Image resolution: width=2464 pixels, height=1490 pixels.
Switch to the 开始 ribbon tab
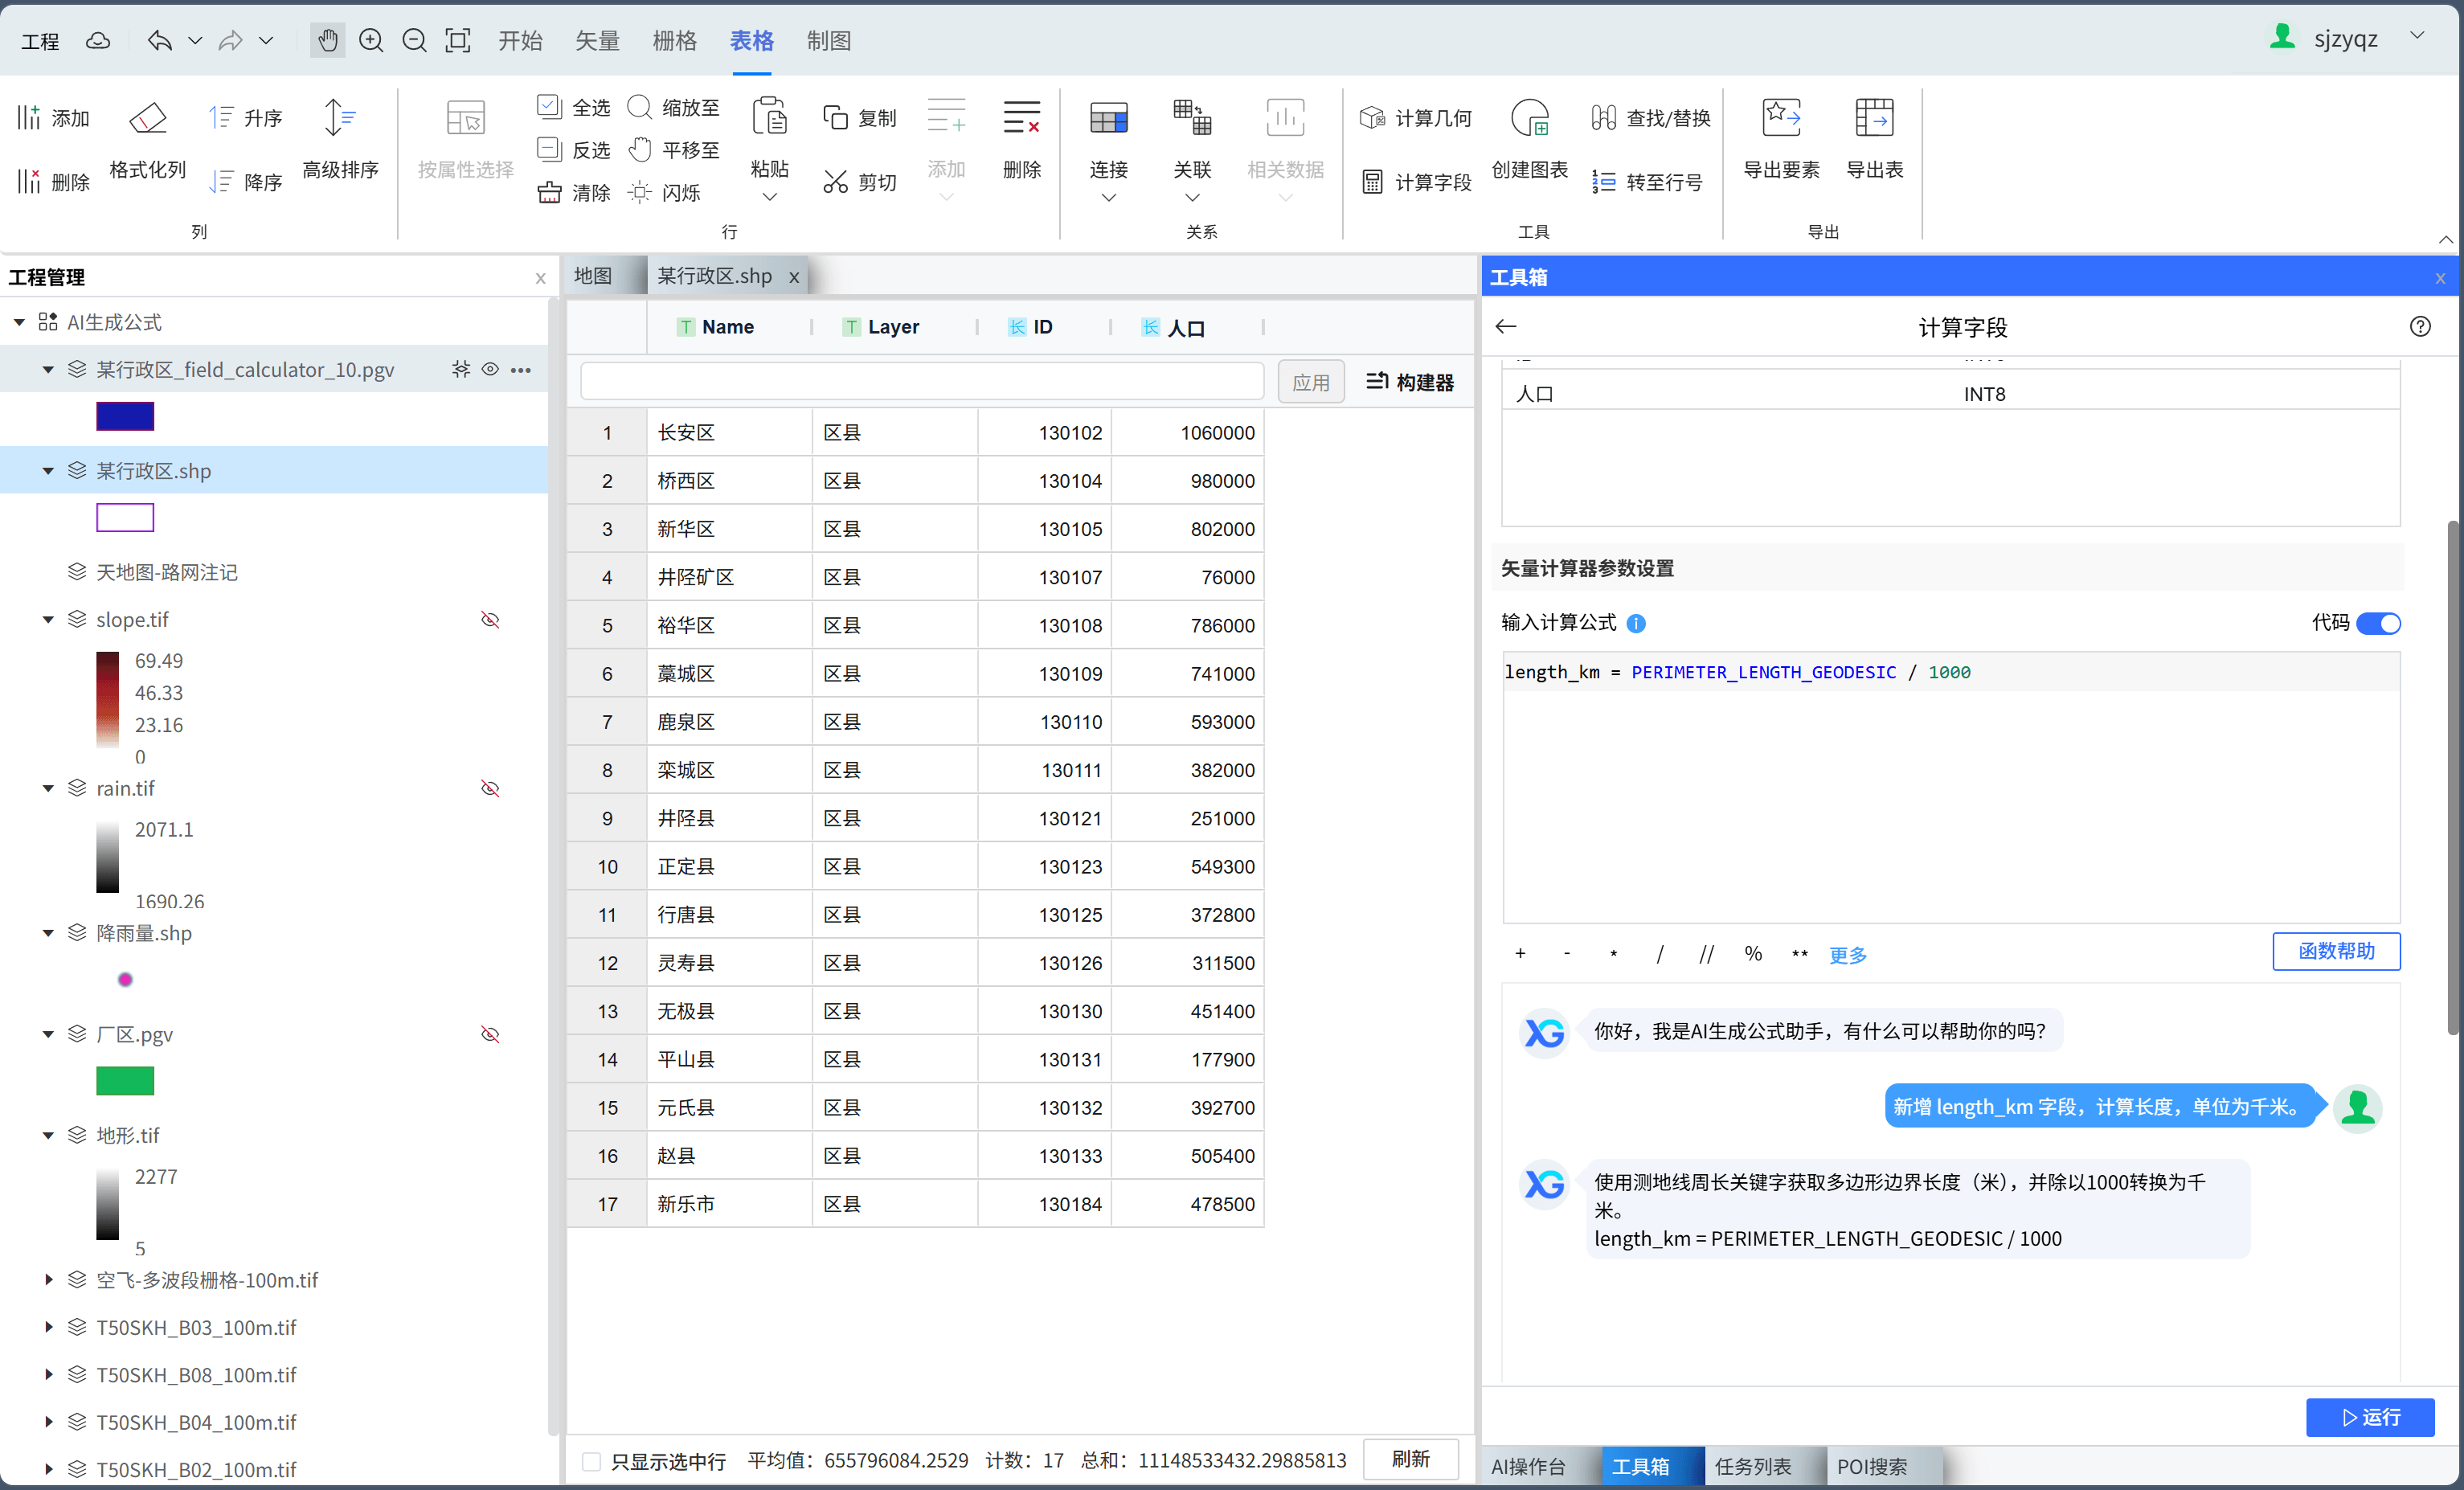pos(520,41)
